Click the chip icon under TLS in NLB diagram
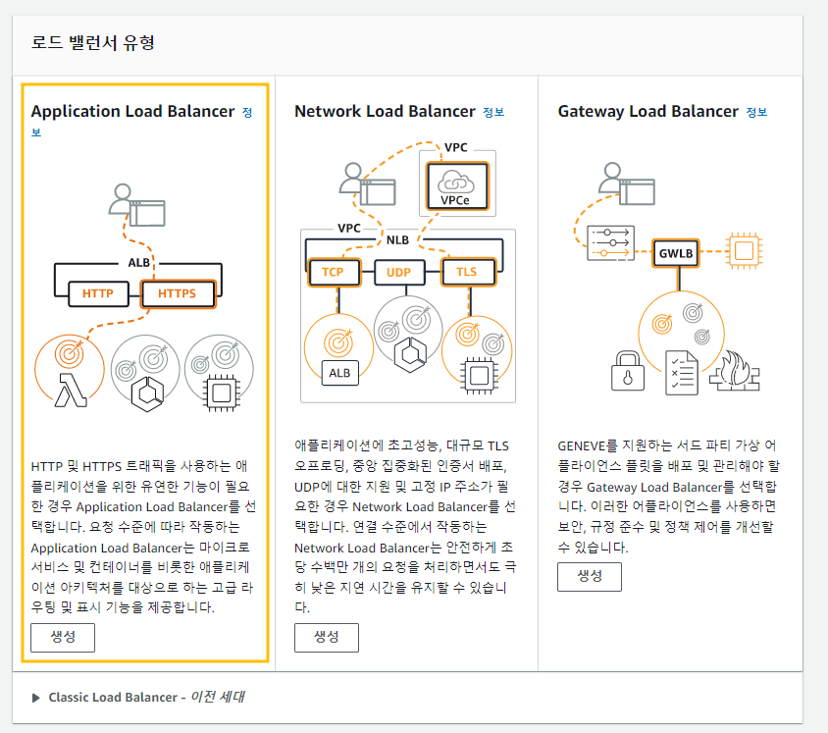 (479, 376)
